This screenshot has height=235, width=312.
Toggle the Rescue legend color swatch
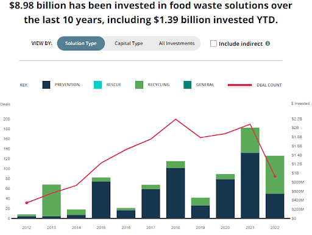pyautogui.click(x=97, y=85)
